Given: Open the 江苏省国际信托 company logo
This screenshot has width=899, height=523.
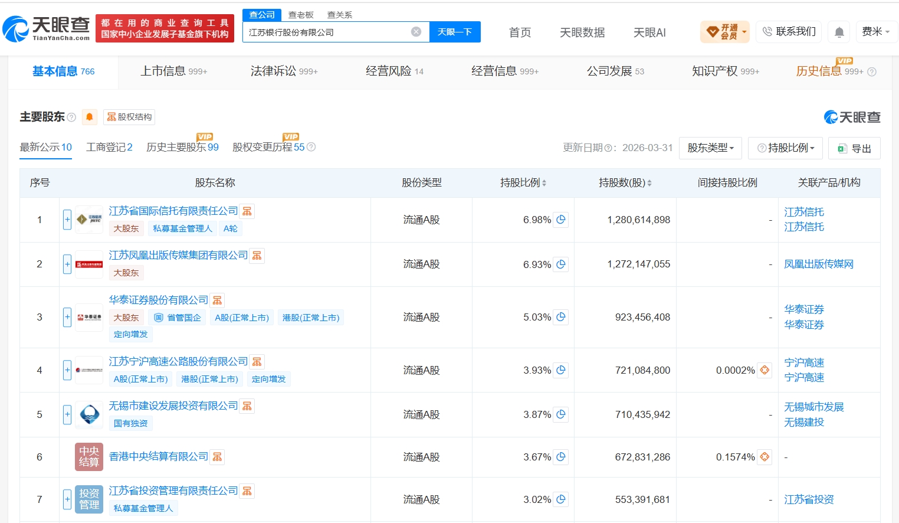Looking at the screenshot, I should click(x=89, y=220).
